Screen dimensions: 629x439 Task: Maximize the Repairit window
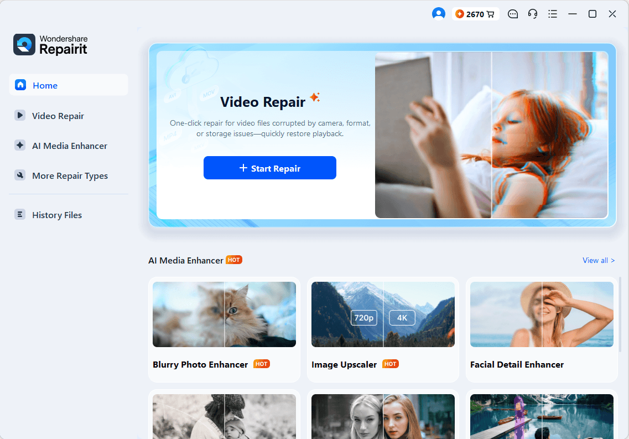click(592, 14)
